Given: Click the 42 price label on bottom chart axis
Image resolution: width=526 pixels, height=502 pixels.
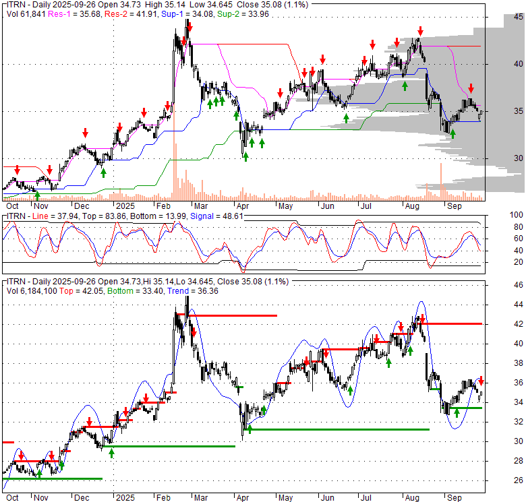Looking at the screenshot, I should 519,323.
